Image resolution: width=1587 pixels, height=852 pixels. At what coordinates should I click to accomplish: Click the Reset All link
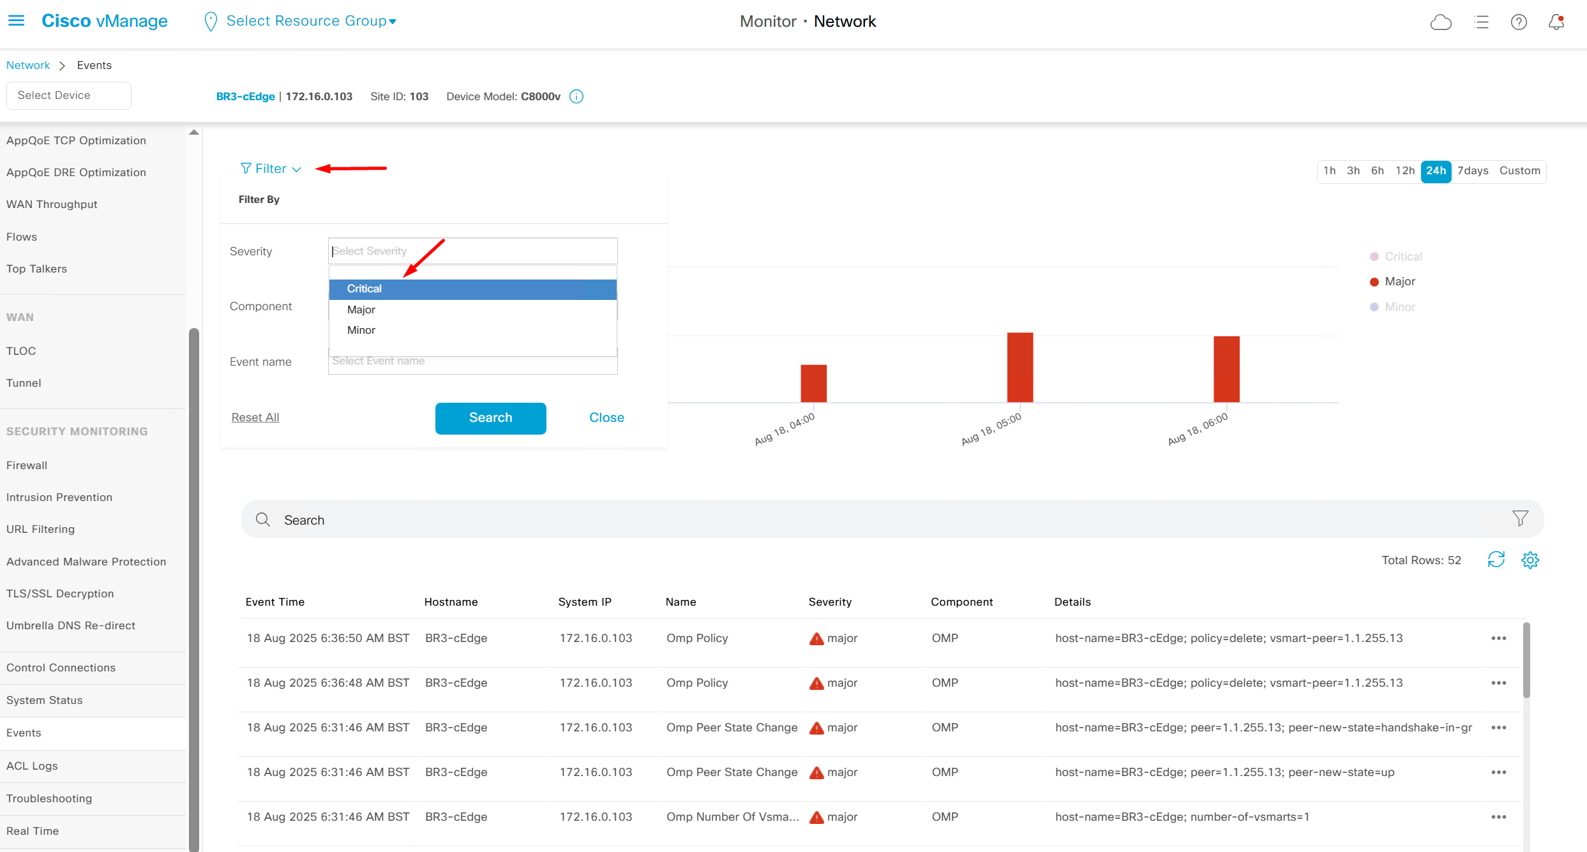[255, 417]
